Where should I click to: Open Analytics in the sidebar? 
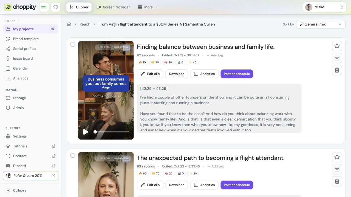[x=30, y=78]
